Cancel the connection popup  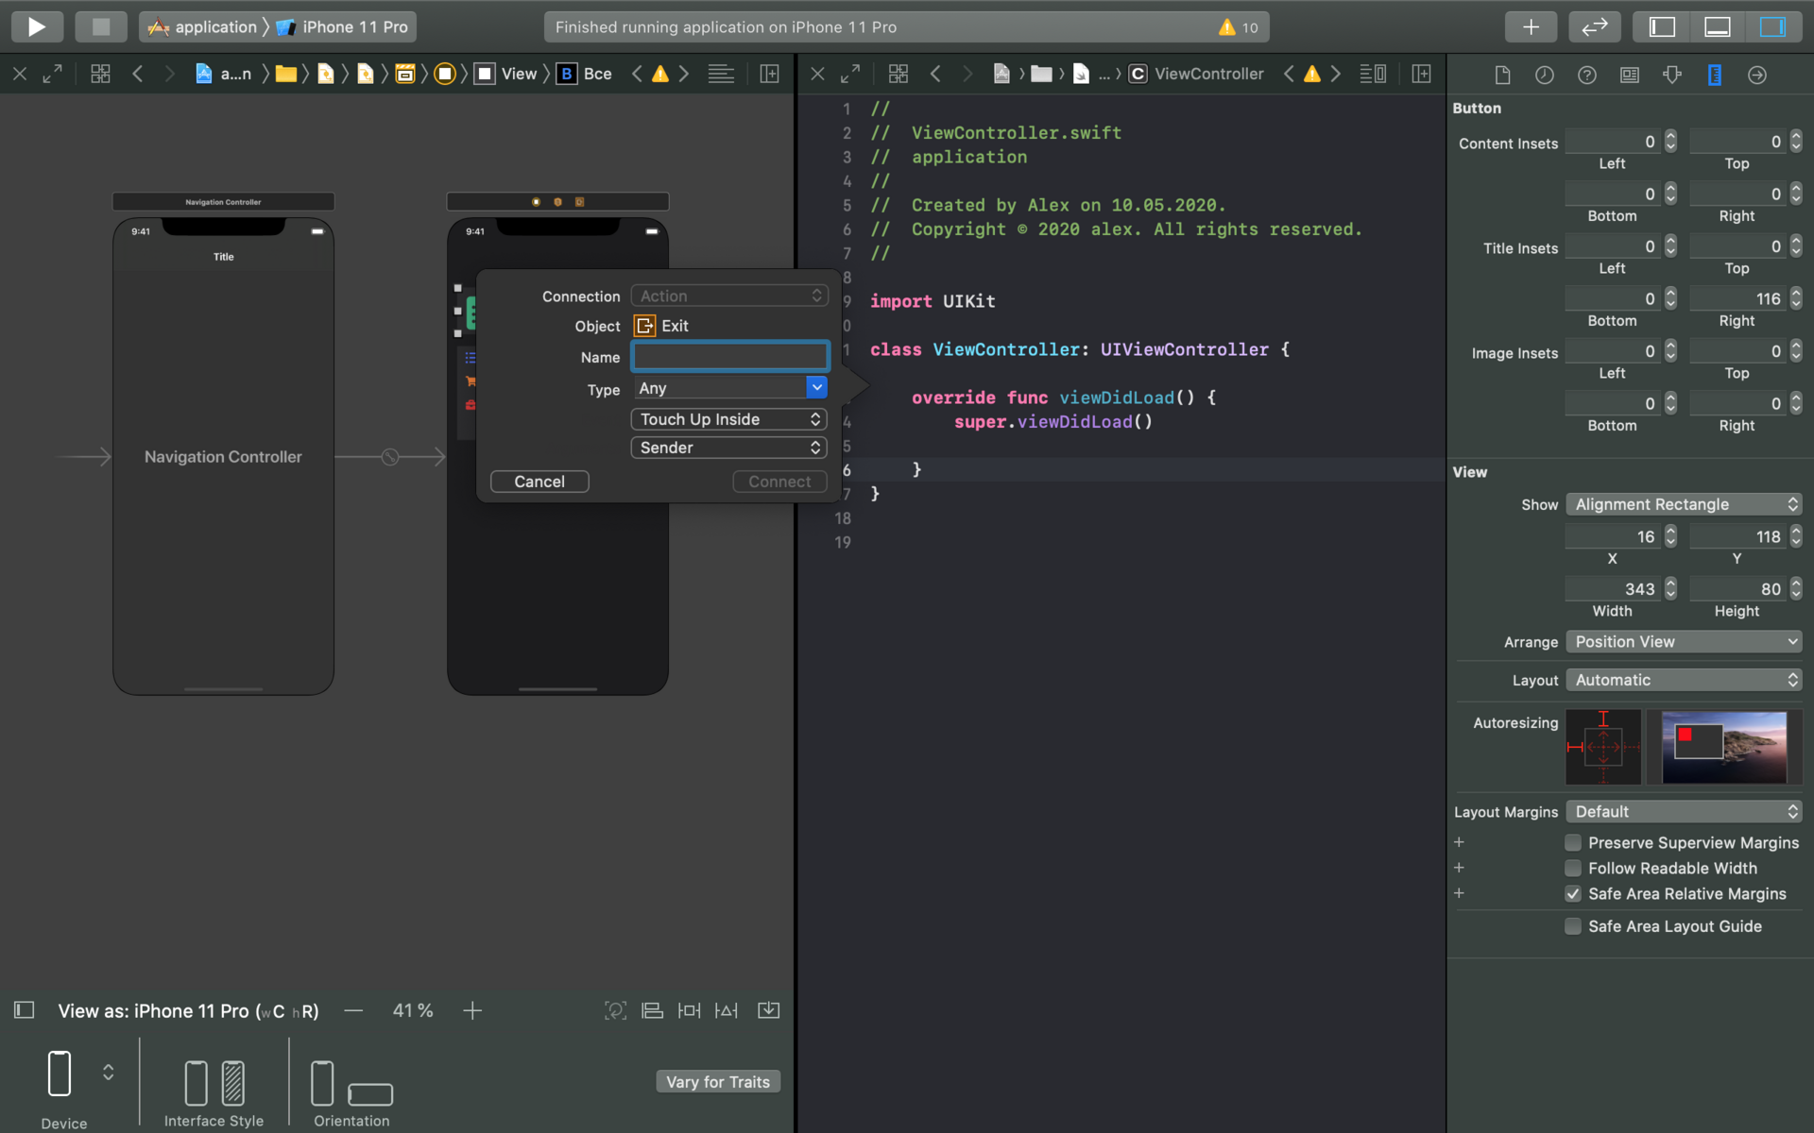coord(539,482)
